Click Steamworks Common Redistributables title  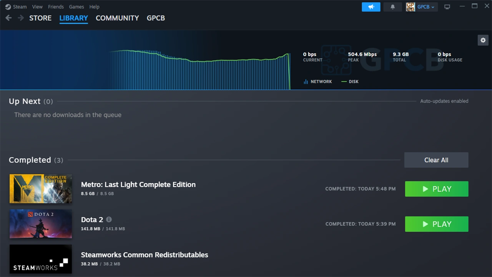145,255
